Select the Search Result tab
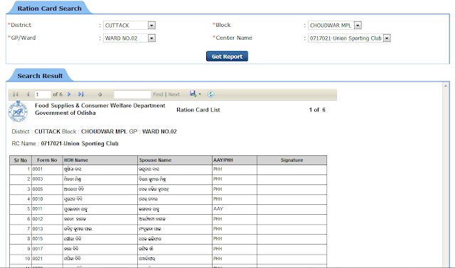This screenshot has width=455, height=268. click(40, 76)
